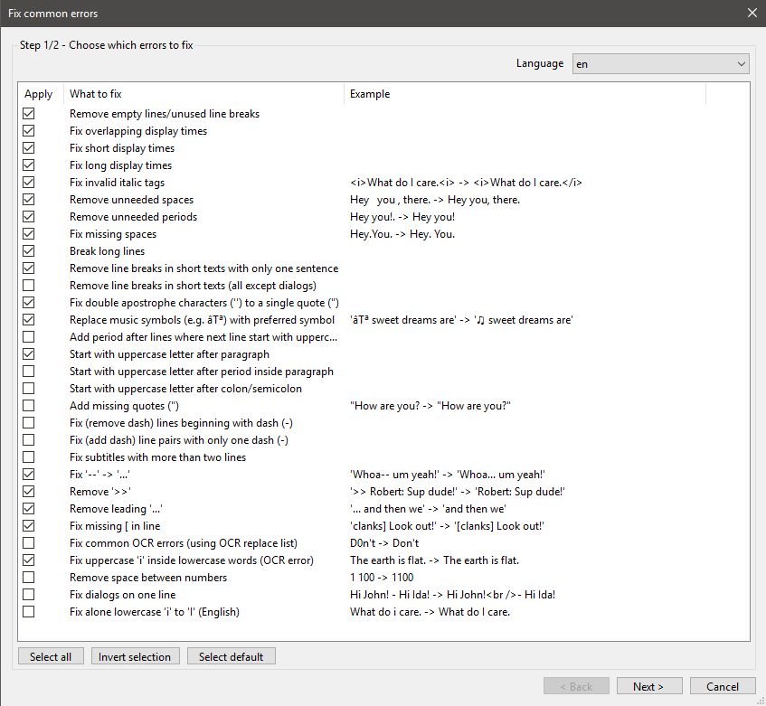766x706 pixels.
Task: Disable 'Fix short display times' option
Action: pyautogui.click(x=29, y=148)
